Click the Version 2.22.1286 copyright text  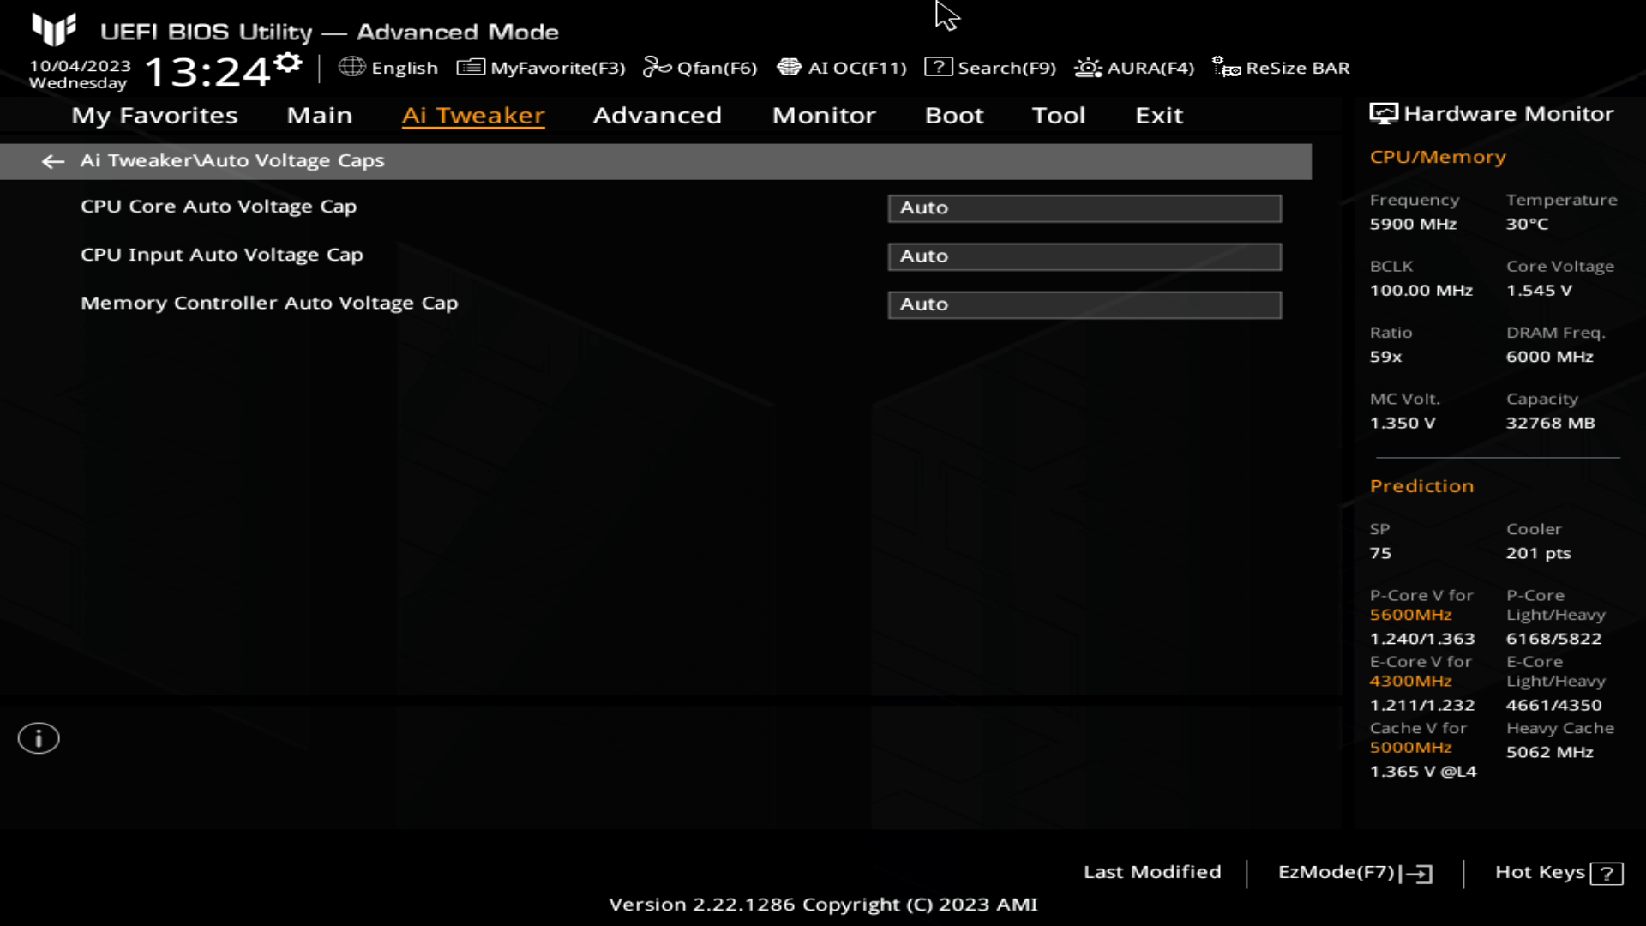(x=823, y=905)
